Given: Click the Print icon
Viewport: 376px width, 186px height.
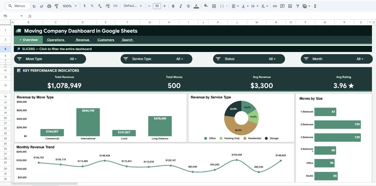Looking at the screenshot, I should 49,6.
